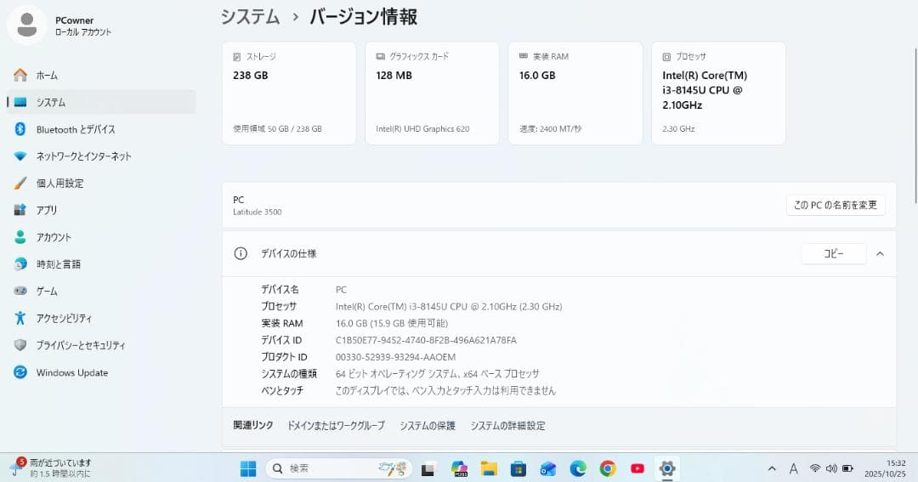Open File Explorer from taskbar

489,468
